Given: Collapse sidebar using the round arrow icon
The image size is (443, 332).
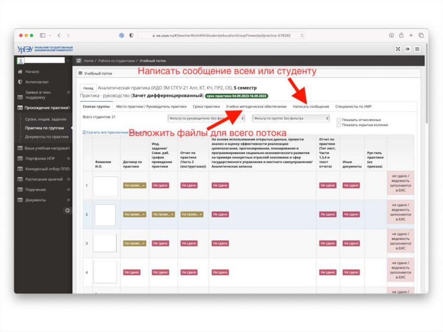Looking at the screenshot, I should [x=67, y=210].
